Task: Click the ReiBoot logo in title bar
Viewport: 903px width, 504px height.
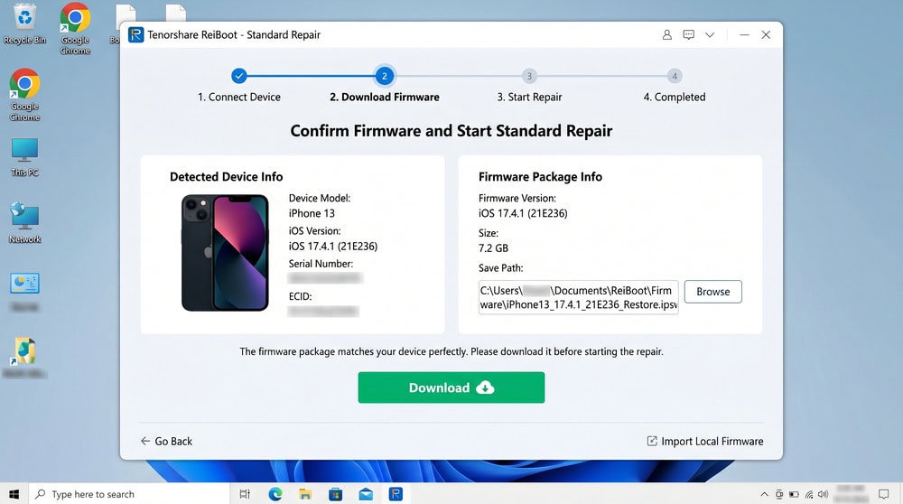Action: (136, 34)
